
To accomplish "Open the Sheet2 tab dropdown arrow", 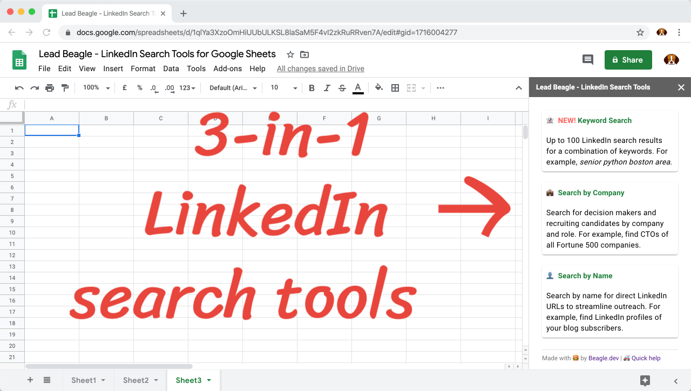I will click(156, 381).
